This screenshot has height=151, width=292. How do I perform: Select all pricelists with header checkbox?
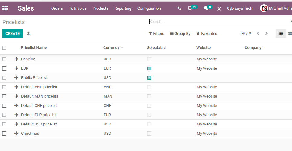click(4, 48)
